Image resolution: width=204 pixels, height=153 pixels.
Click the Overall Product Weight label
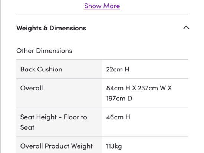pyautogui.click(x=56, y=146)
